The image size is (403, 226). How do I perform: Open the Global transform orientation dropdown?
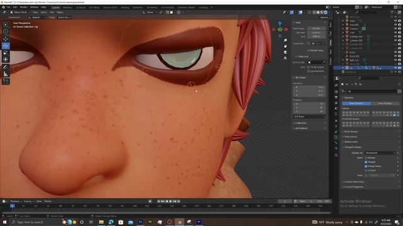coord(150,13)
